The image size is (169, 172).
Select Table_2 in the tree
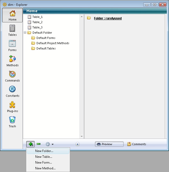click(x=37, y=22)
